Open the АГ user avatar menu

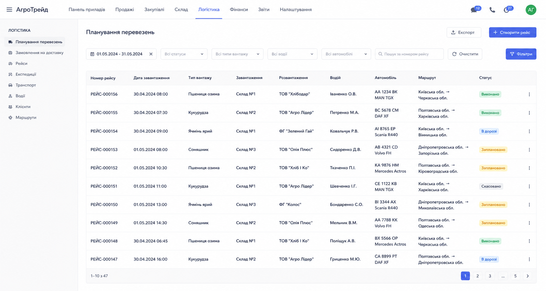coord(531,10)
